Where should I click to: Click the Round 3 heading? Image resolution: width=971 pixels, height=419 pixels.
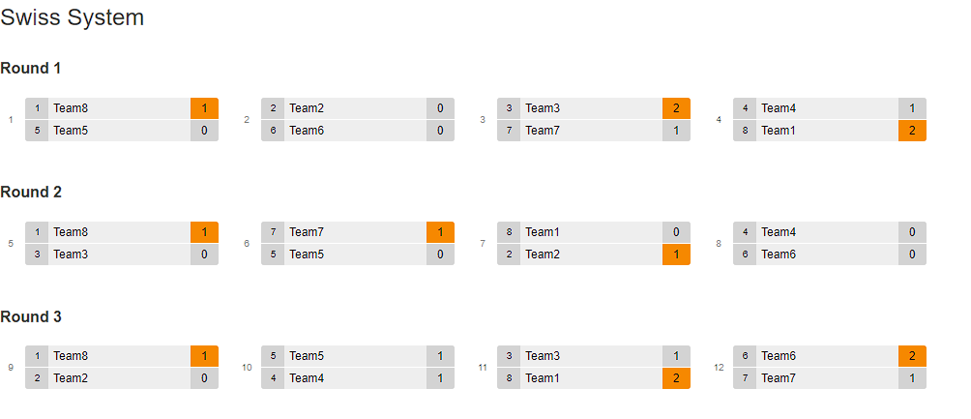click(31, 316)
